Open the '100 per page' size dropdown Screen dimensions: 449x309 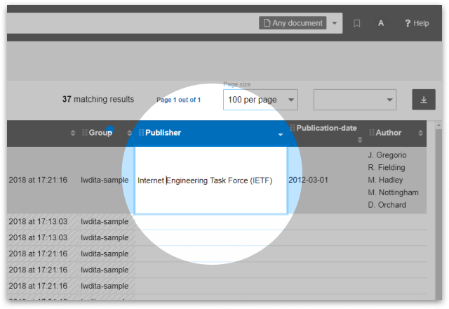(260, 100)
